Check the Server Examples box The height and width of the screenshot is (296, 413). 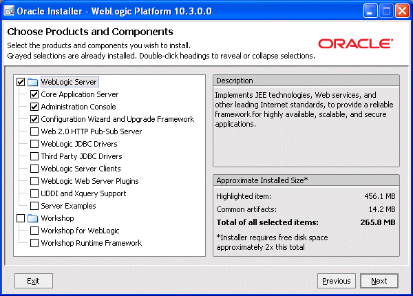pos(34,206)
